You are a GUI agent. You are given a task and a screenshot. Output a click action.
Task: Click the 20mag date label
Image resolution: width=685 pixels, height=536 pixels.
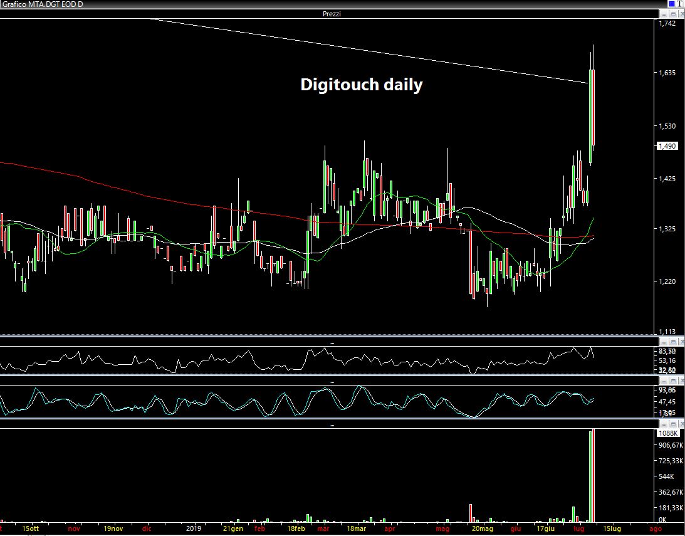point(483,528)
